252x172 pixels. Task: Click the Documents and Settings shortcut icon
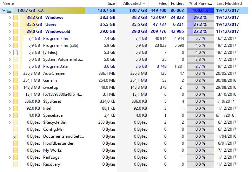click(x=15, y=136)
